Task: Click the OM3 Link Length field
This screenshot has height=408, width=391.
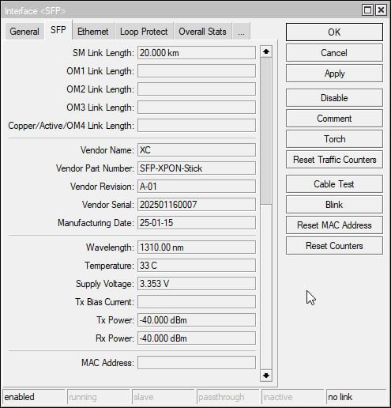Action: [197, 108]
